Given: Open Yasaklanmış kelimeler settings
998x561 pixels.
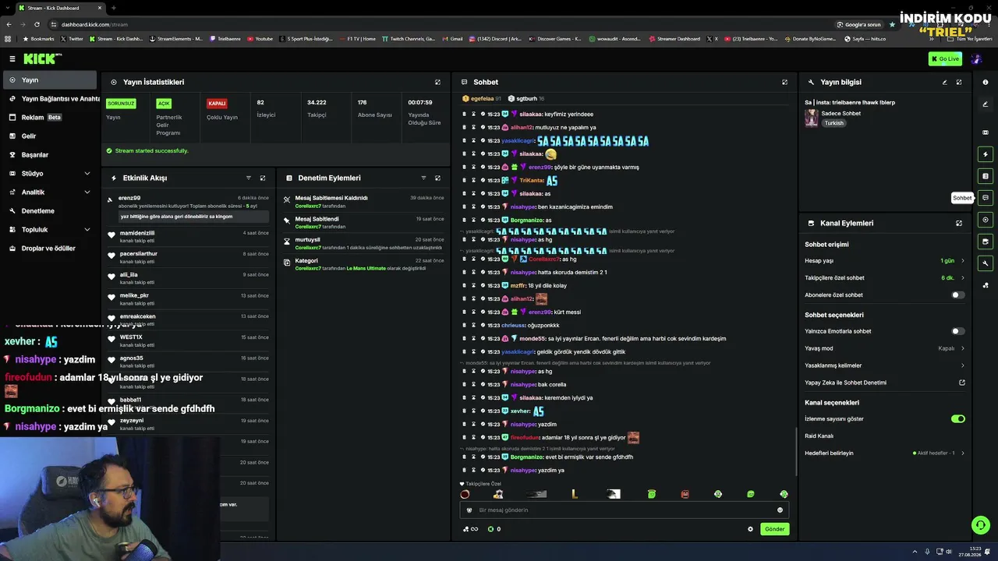Looking at the screenshot, I should [x=884, y=365].
